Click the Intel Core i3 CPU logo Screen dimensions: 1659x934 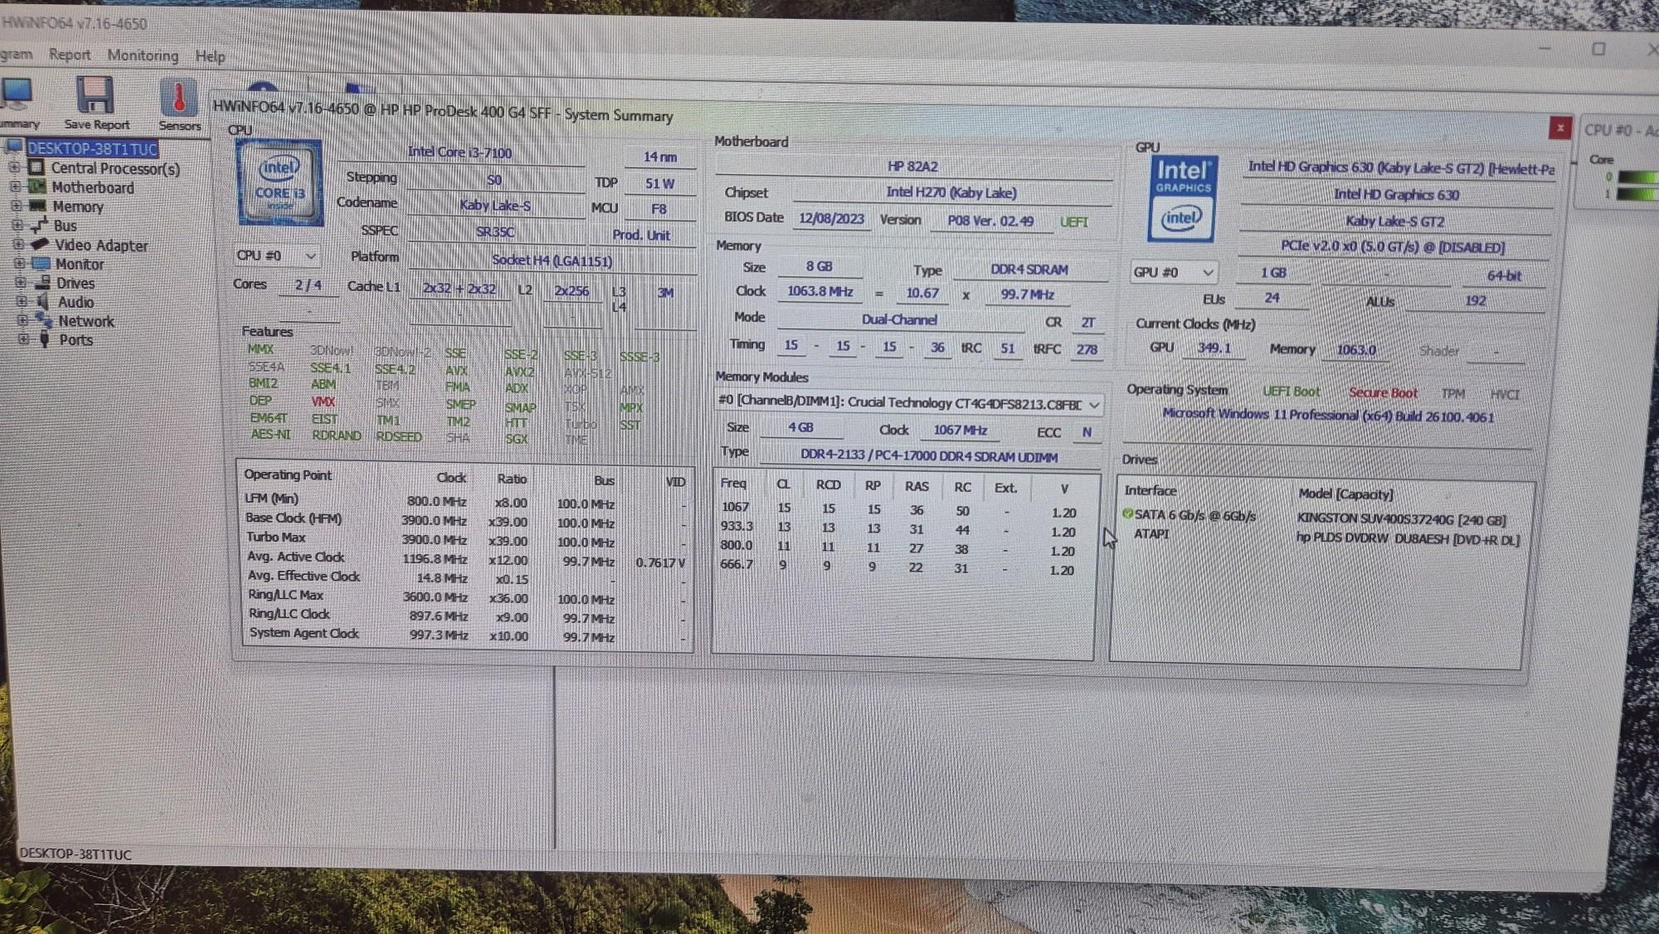click(x=280, y=182)
